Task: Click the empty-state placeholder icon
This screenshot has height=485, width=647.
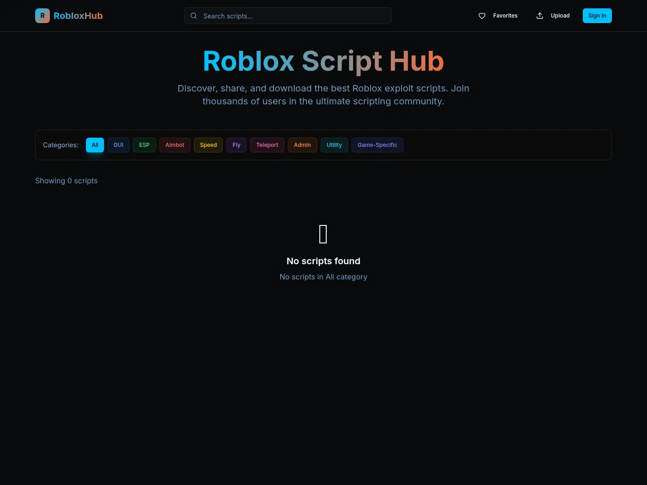Action: 323,234
